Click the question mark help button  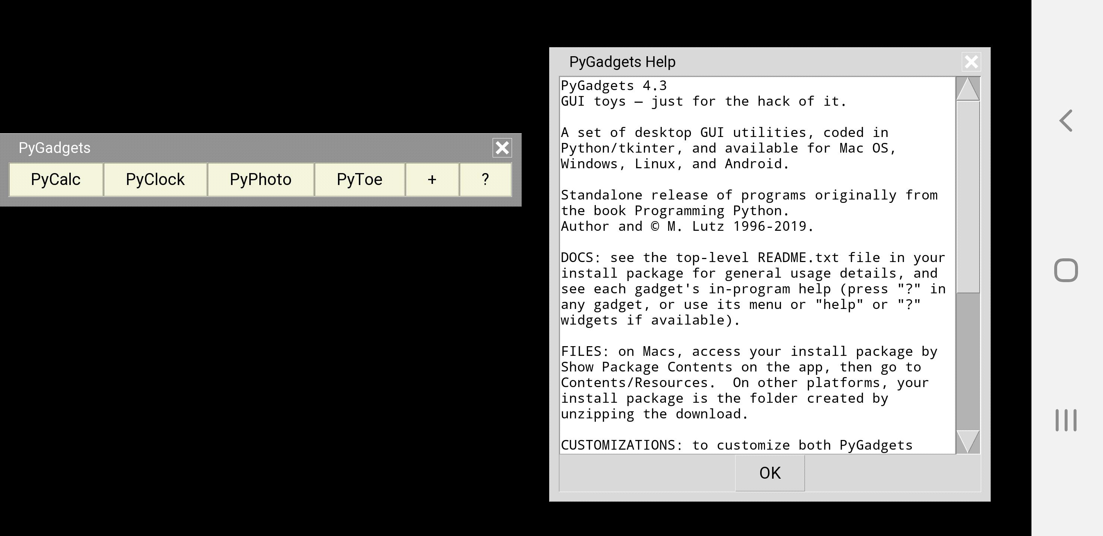(485, 180)
